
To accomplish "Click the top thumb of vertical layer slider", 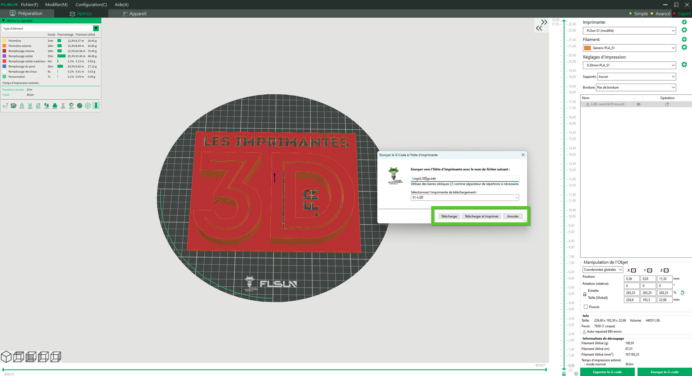I will point(564,21).
